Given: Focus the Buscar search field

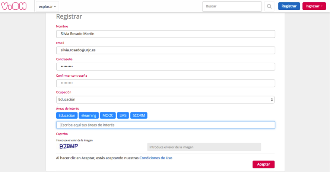Looking at the screenshot, I should pos(232,6).
